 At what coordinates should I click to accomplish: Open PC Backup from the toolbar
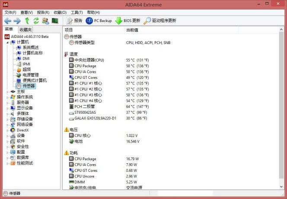(99, 21)
